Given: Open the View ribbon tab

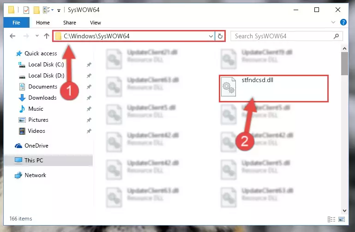Looking at the screenshot, I should pos(95,23).
